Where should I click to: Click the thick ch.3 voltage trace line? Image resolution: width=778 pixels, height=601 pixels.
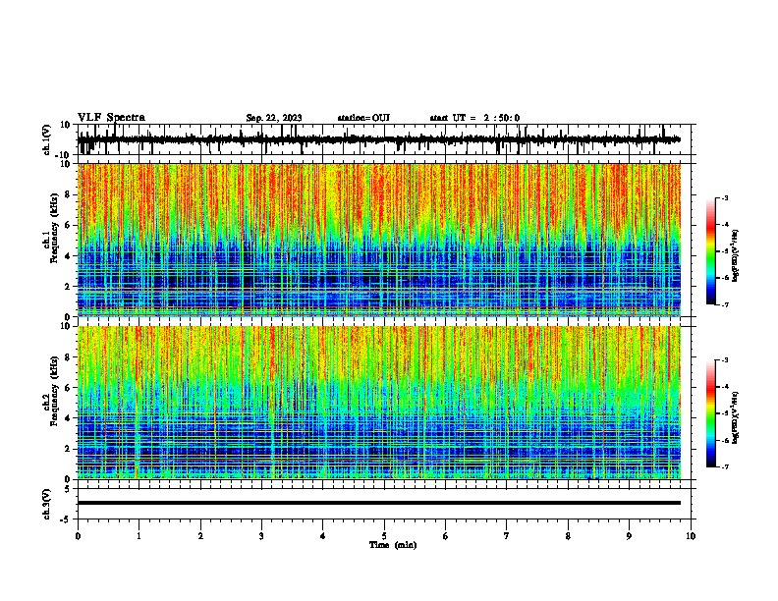pyautogui.click(x=379, y=503)
